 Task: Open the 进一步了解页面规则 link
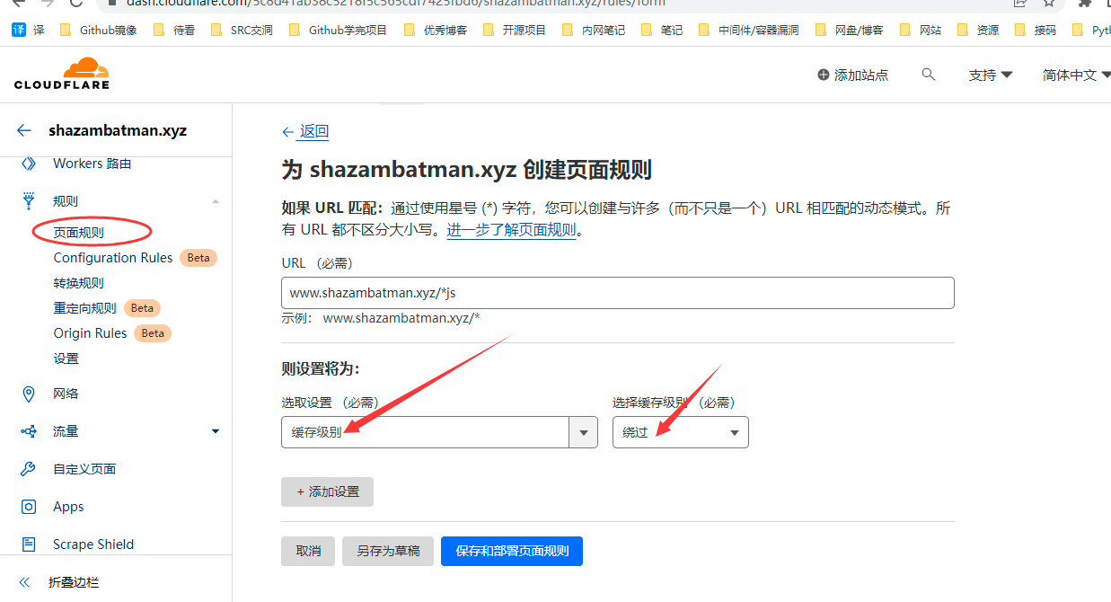click(511, 229)
